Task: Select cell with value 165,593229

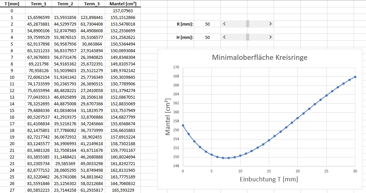Action: pyautogui.click(x=123, y=190)
